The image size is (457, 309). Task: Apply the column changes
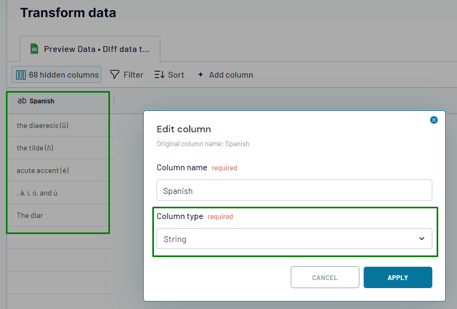click(x=397, y=277)
